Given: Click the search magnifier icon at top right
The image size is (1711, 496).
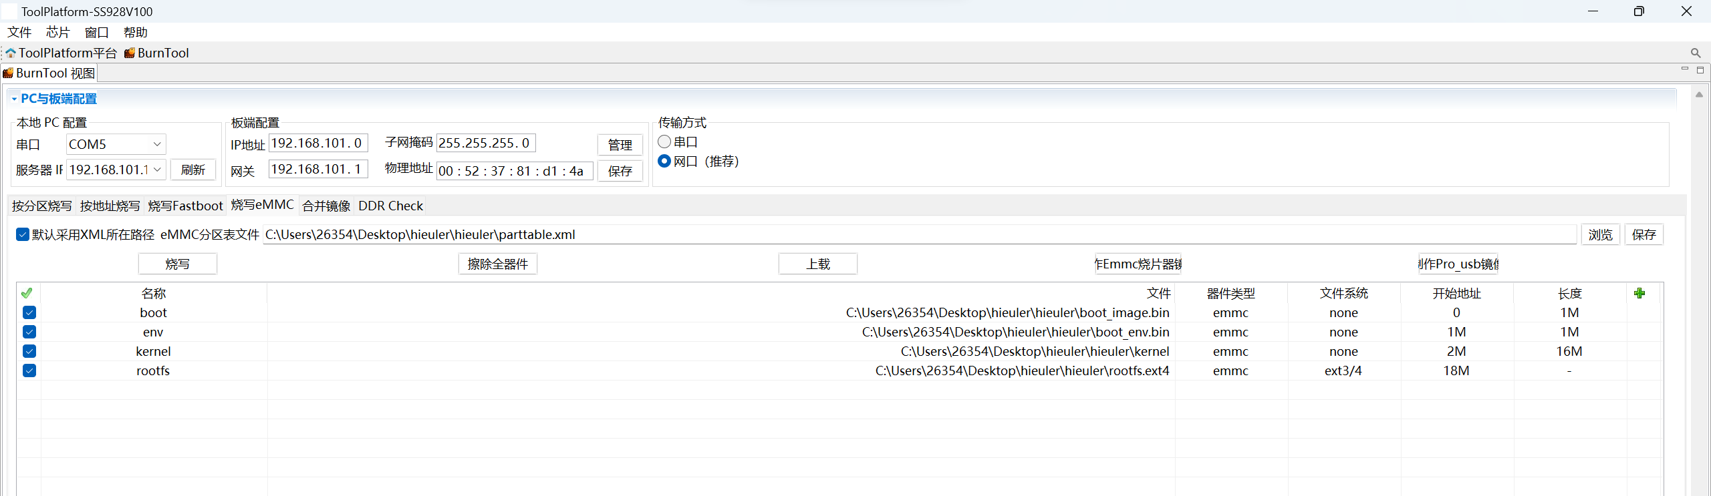Looking at the screenshot, I should point(1695,53).
